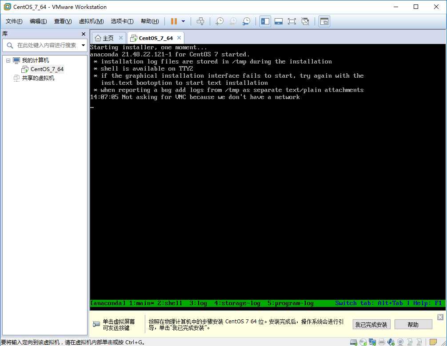Image resolution: width=447 pixels, height=346 pixels.
Task: Open the 编辑(E) menu
Action: [38, 21]
